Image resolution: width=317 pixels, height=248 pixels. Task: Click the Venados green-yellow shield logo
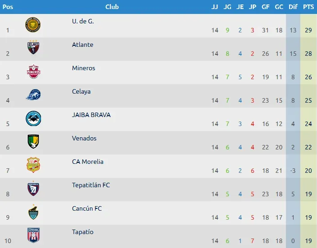click(33, 141)
